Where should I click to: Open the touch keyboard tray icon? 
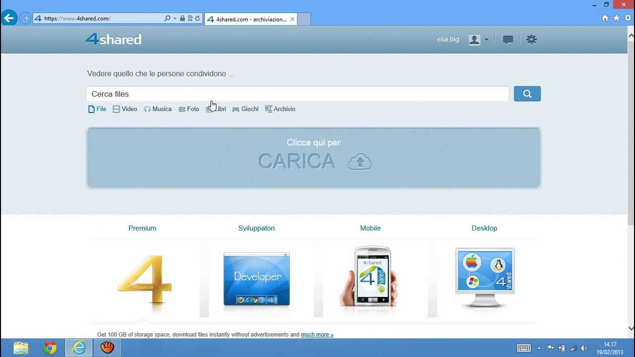524,348
